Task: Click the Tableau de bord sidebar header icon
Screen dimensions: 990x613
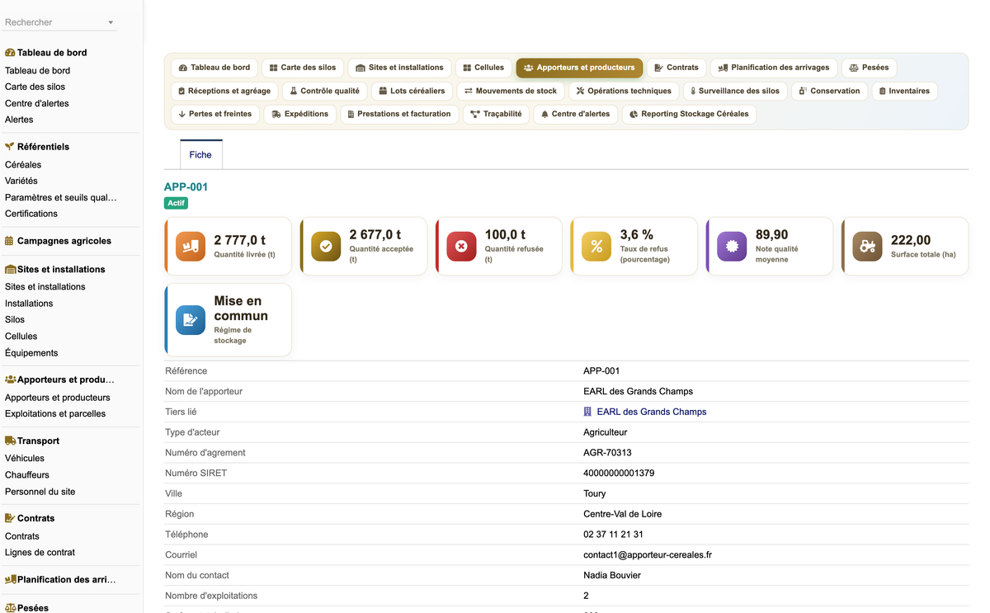Action: coord(10,52)
